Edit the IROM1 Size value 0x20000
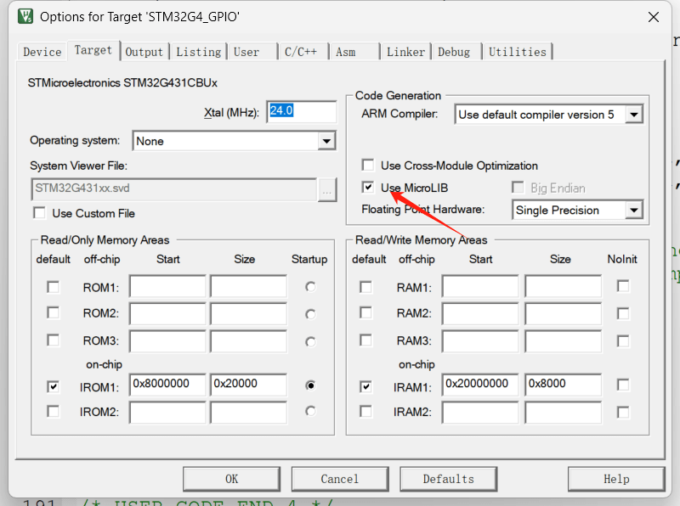Image resolution: width=680 pixels, height=506 pixels. coord(248,385)
